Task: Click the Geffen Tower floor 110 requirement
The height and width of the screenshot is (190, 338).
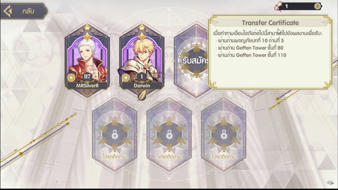Action: 252,55
